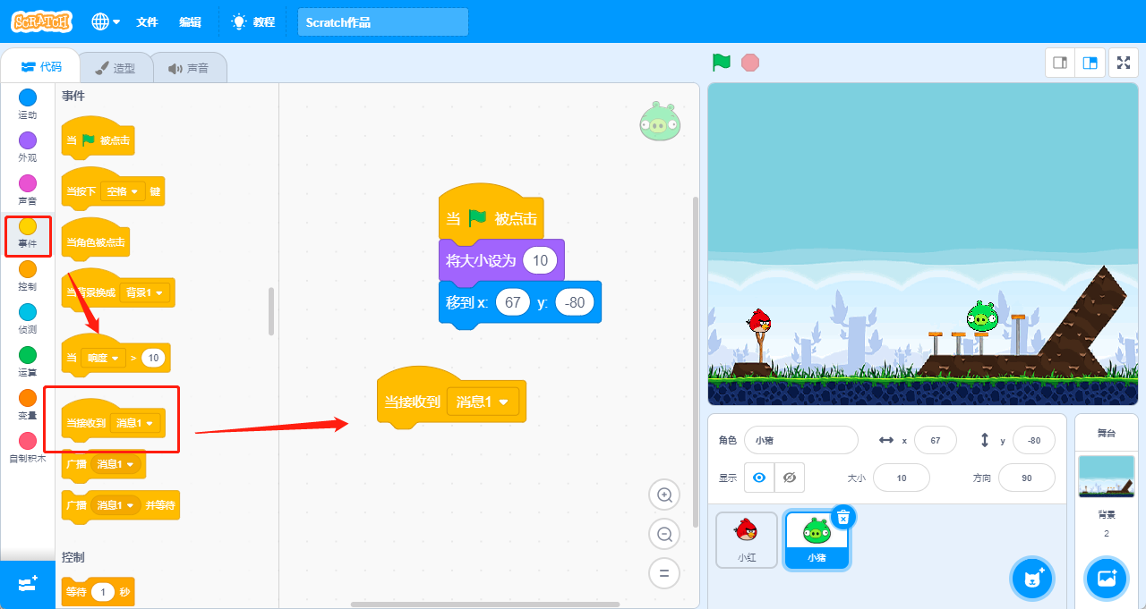Click the 等待 1 秒 block

tap(98, 591)
